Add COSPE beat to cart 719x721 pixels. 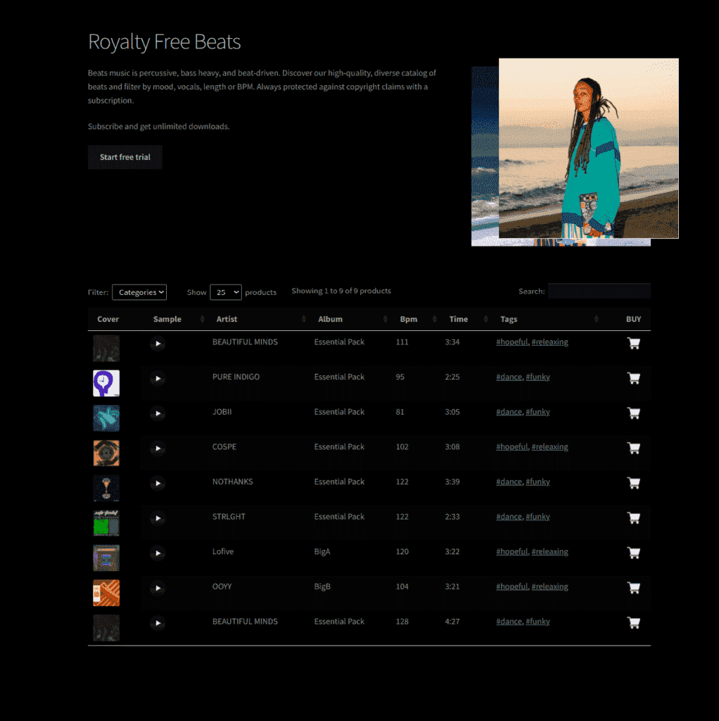point(633,448)
